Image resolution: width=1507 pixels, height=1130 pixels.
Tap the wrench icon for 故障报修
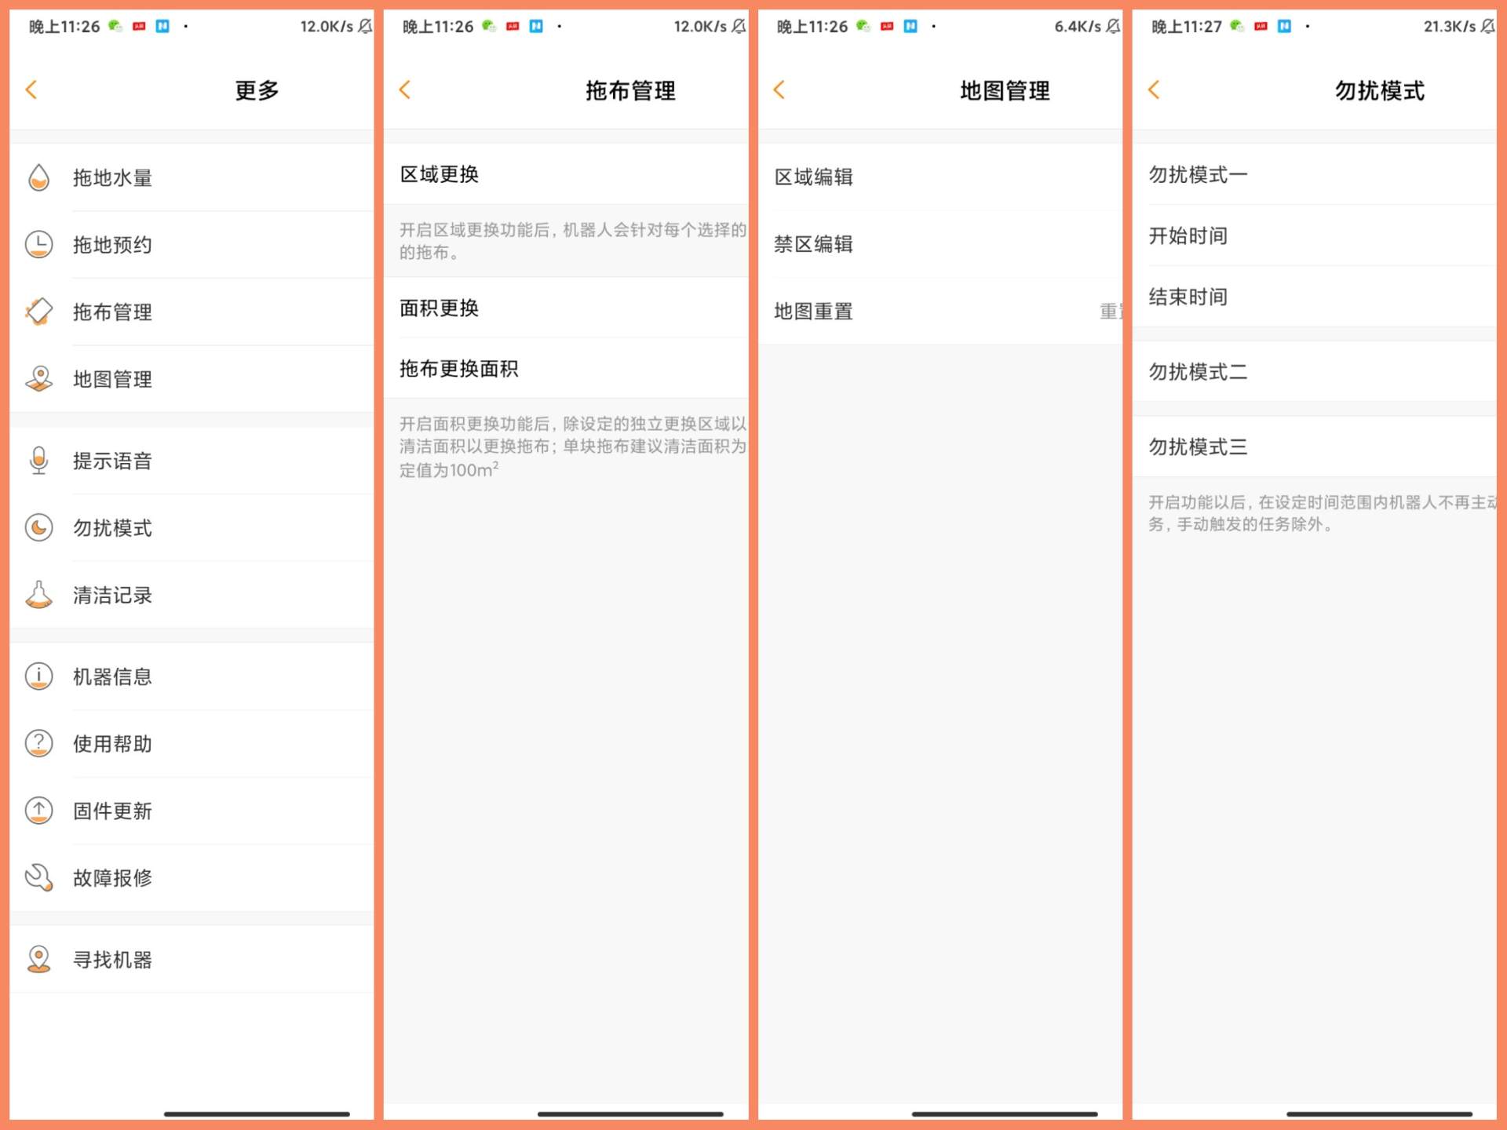(x=38, y=878)
